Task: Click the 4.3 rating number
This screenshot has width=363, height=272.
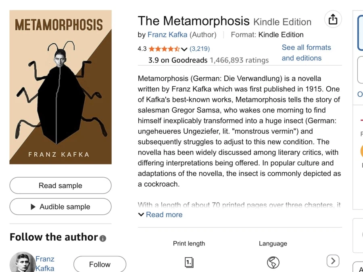Action: [x=142, y=49]
